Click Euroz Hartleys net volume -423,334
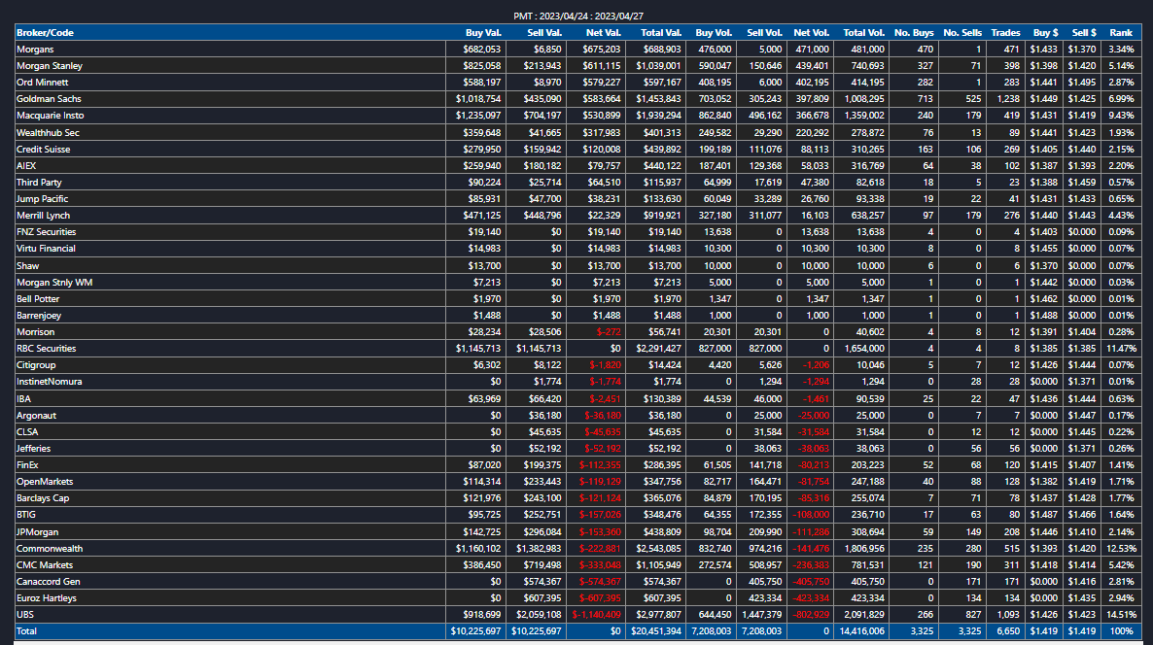 811,598
